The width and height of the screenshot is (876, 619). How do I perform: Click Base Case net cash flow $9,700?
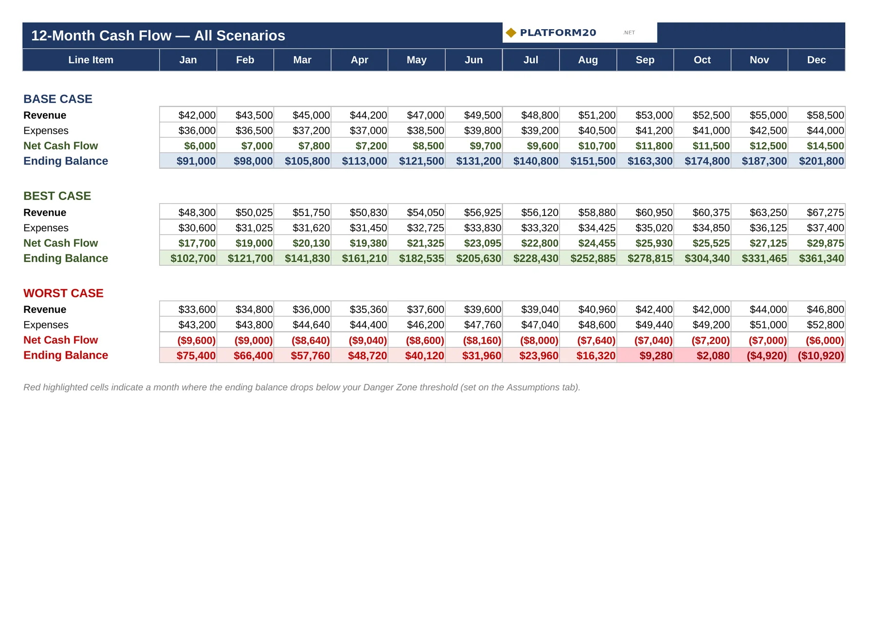click(x=474, y=146)
